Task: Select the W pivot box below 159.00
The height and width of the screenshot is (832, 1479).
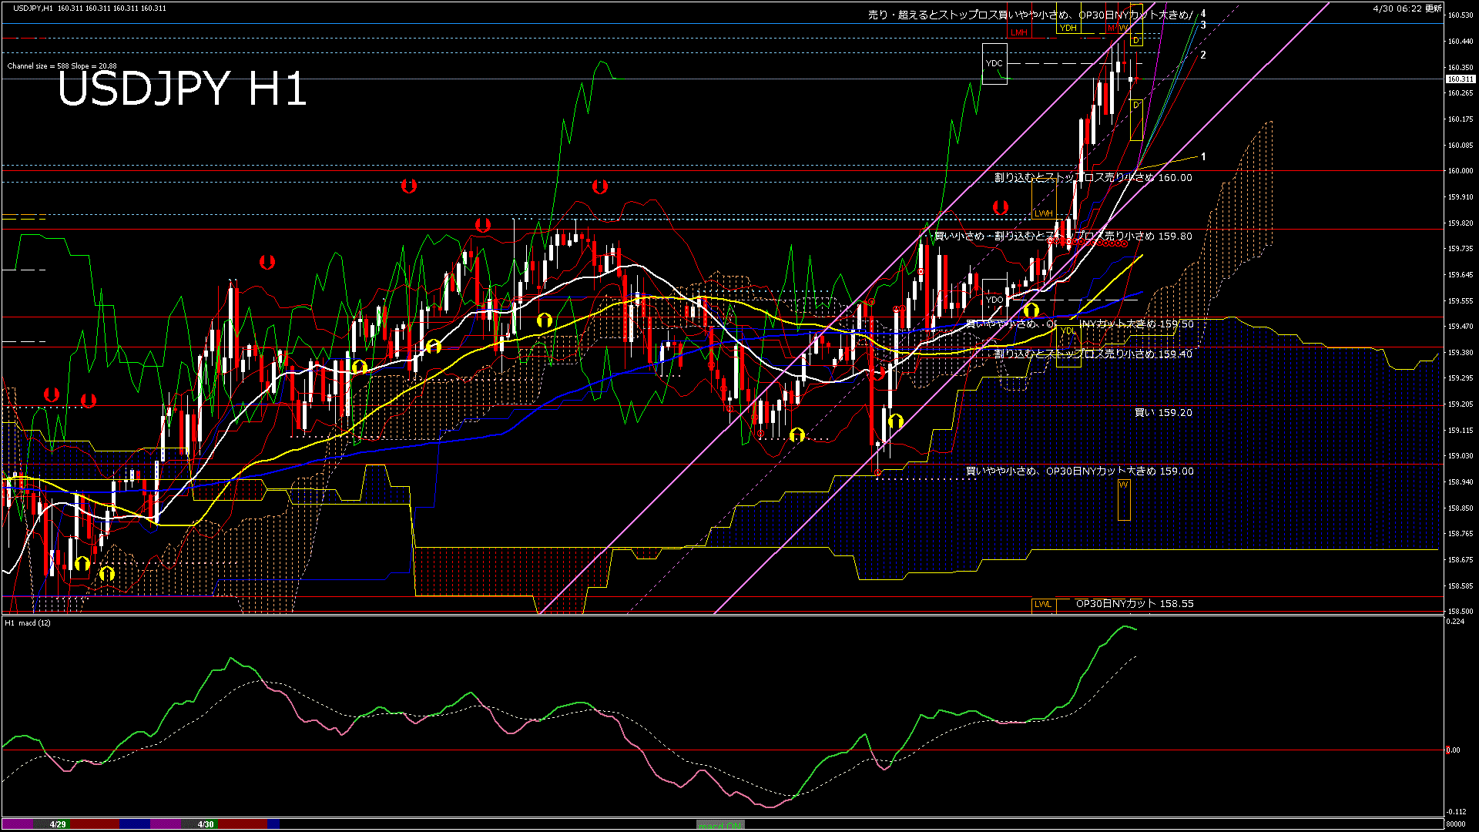Action: 1124,498
